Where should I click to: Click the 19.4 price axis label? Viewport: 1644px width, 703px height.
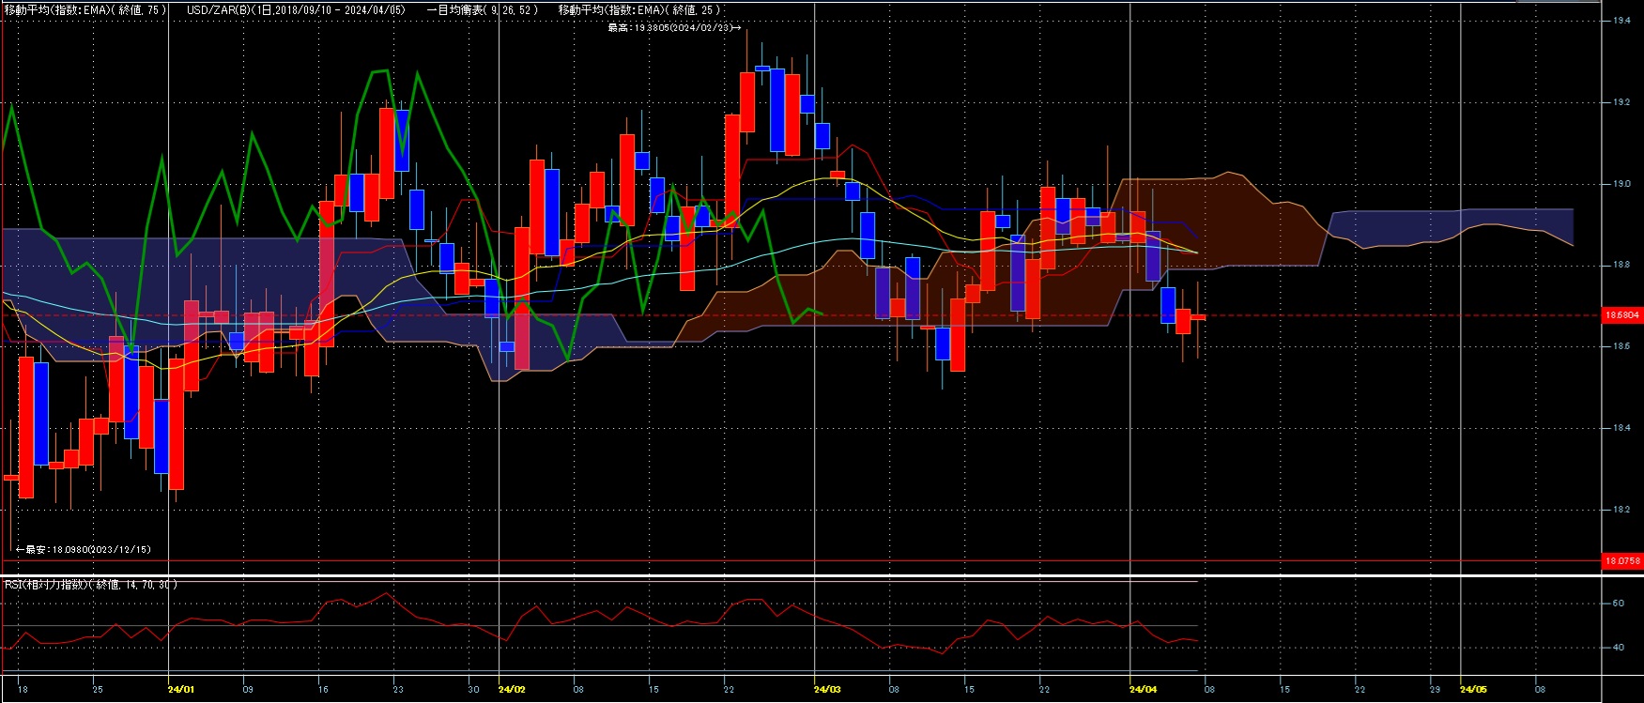click(x=1621, y=21)
